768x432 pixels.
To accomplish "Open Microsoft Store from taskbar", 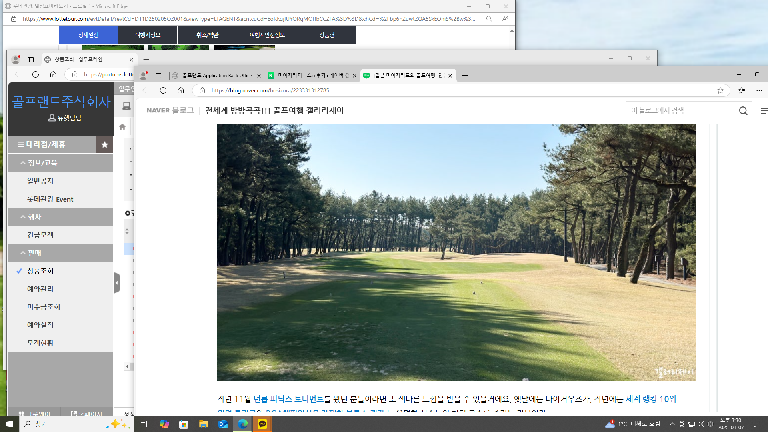I will point(184,424).
